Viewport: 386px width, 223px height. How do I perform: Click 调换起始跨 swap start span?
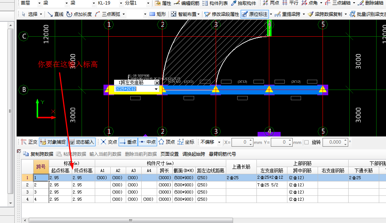coord(194,154)
